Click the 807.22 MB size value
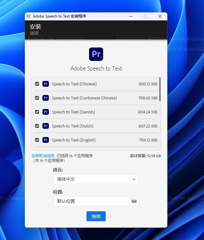Viewport: 204px width, 240px height. [148, 126]
